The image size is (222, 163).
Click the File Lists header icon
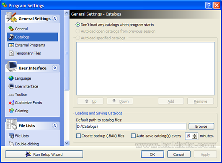pos(12,124)
